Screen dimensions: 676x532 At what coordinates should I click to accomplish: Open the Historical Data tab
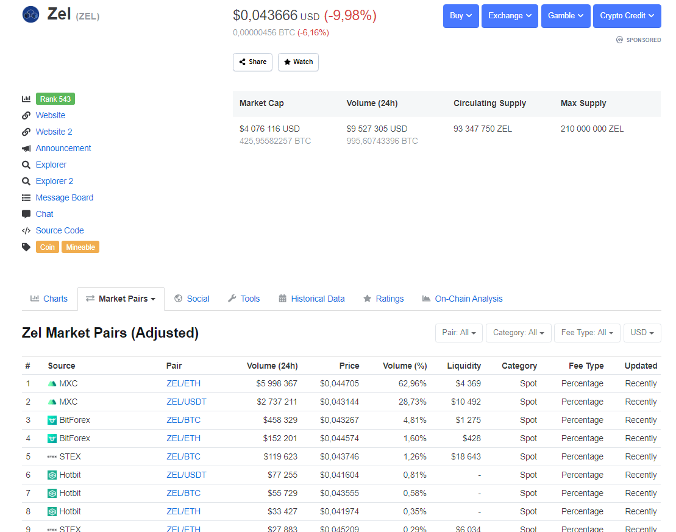point(311,299)
